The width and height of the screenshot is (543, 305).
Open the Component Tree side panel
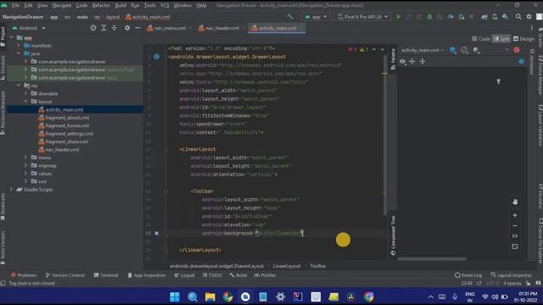click(393, 236)
